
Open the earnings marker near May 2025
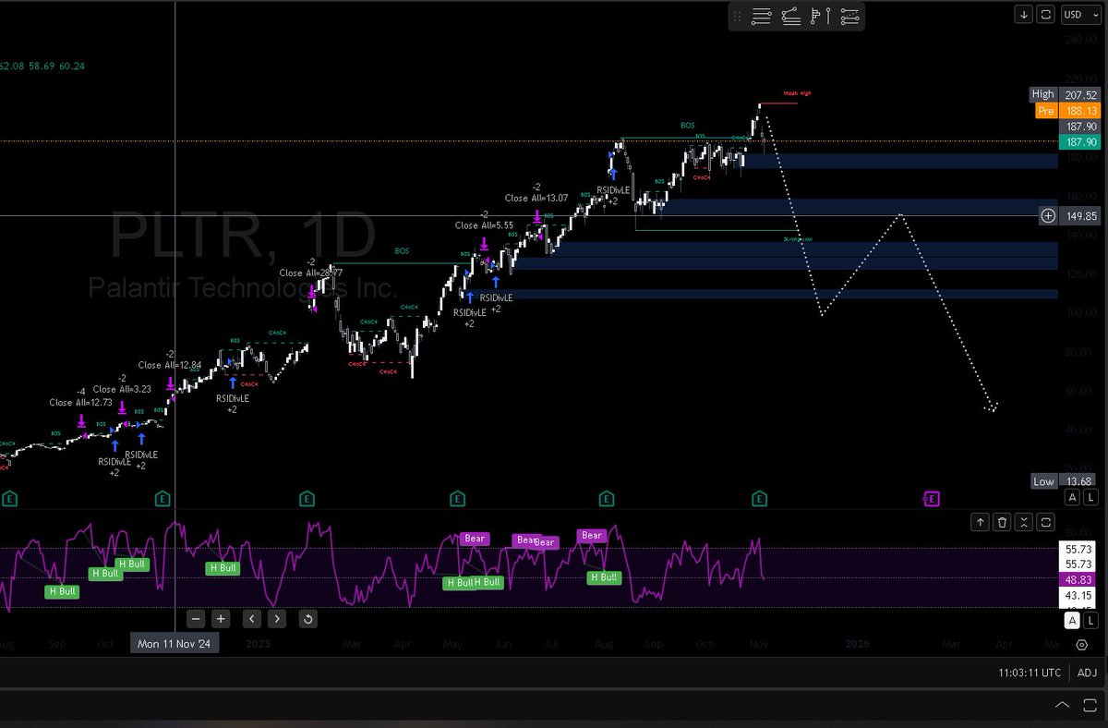pos(457,499)
